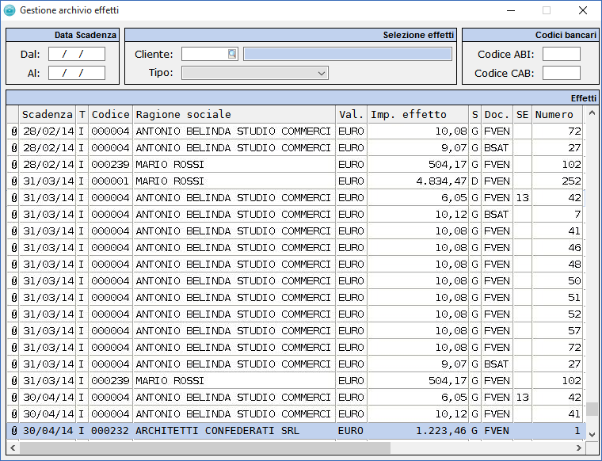Click the horizontal scrollbar left arrow
Screen dimensions: 602x461
tap(13, 448)
